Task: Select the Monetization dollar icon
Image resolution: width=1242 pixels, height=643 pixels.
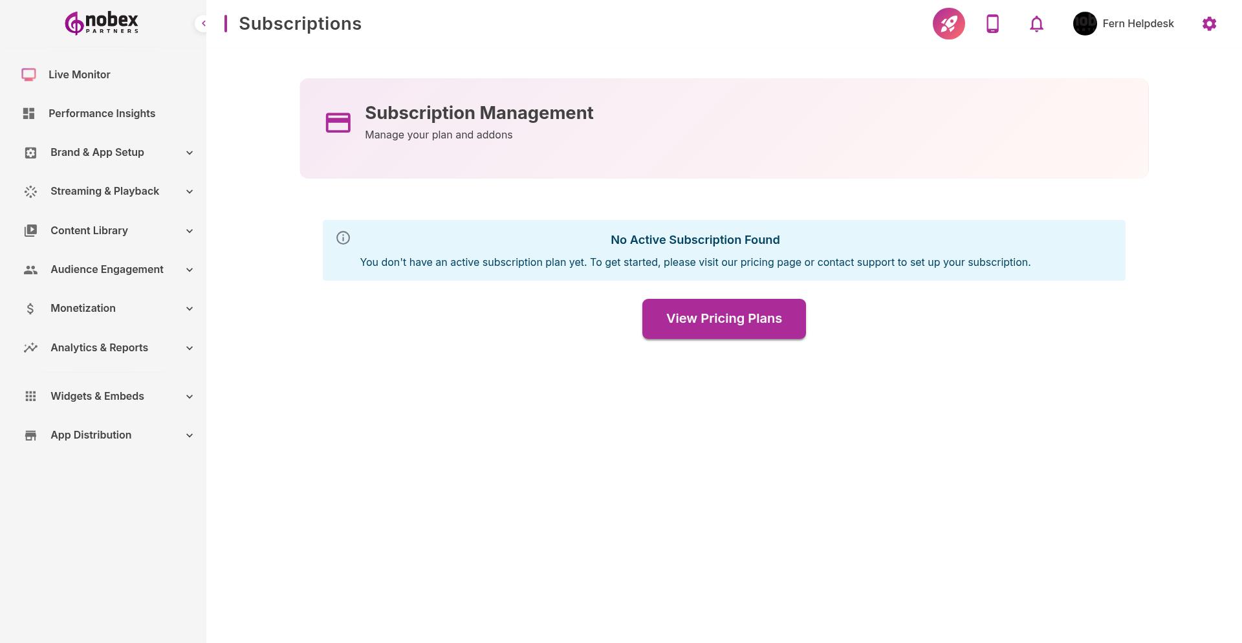Action: coord(30,309)
